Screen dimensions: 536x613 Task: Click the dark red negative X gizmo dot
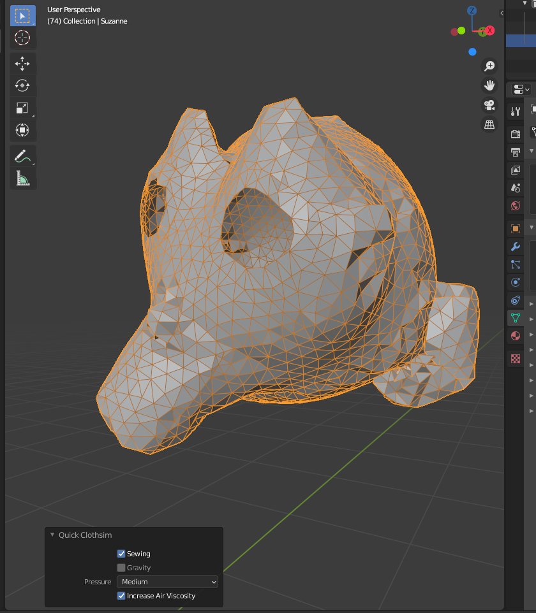454,32
